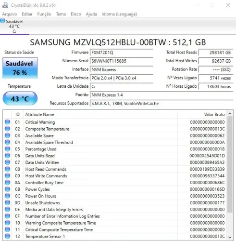
Task: Click the status icon for Available Spare Threshold
Action: (x=7, y=142)
